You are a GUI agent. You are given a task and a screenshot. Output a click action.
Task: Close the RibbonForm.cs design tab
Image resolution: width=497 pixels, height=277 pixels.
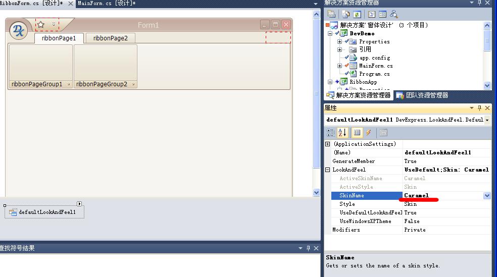[71, 4]
